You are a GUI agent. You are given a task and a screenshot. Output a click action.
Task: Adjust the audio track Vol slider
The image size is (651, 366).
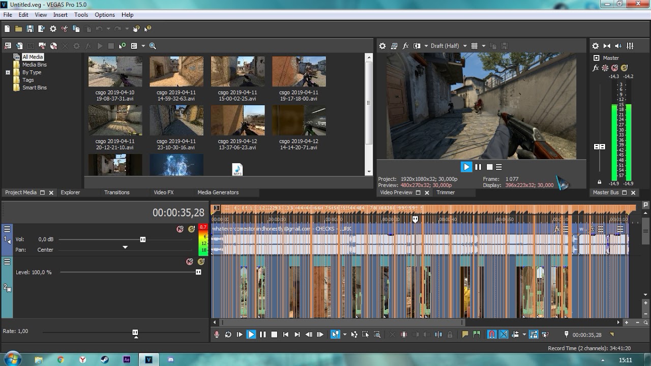pyautogui.click(x=143, y=239)
